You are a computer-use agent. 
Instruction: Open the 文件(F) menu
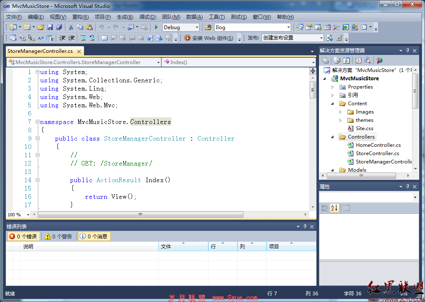click(x=14, y=17)
